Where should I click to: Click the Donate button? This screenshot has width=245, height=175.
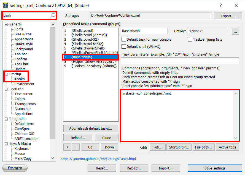point(15,168)
